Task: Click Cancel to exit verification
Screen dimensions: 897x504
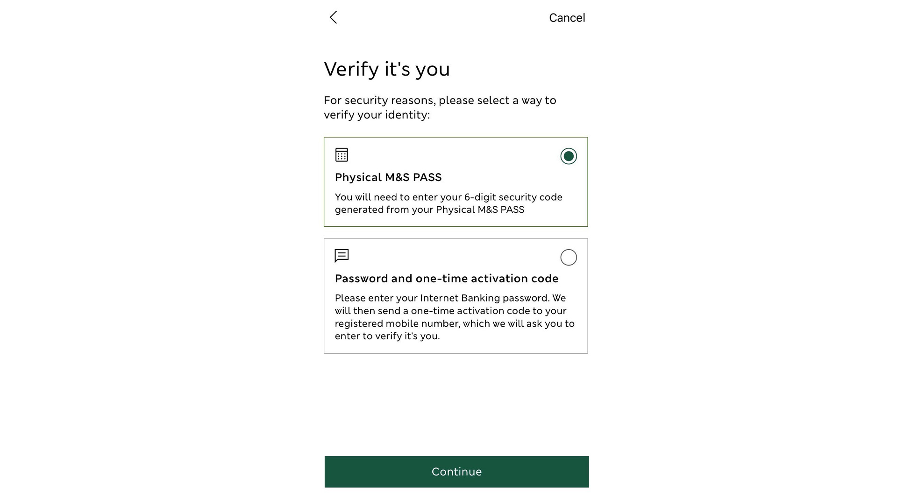Action: pyautogui.click(x=567, y=17)
